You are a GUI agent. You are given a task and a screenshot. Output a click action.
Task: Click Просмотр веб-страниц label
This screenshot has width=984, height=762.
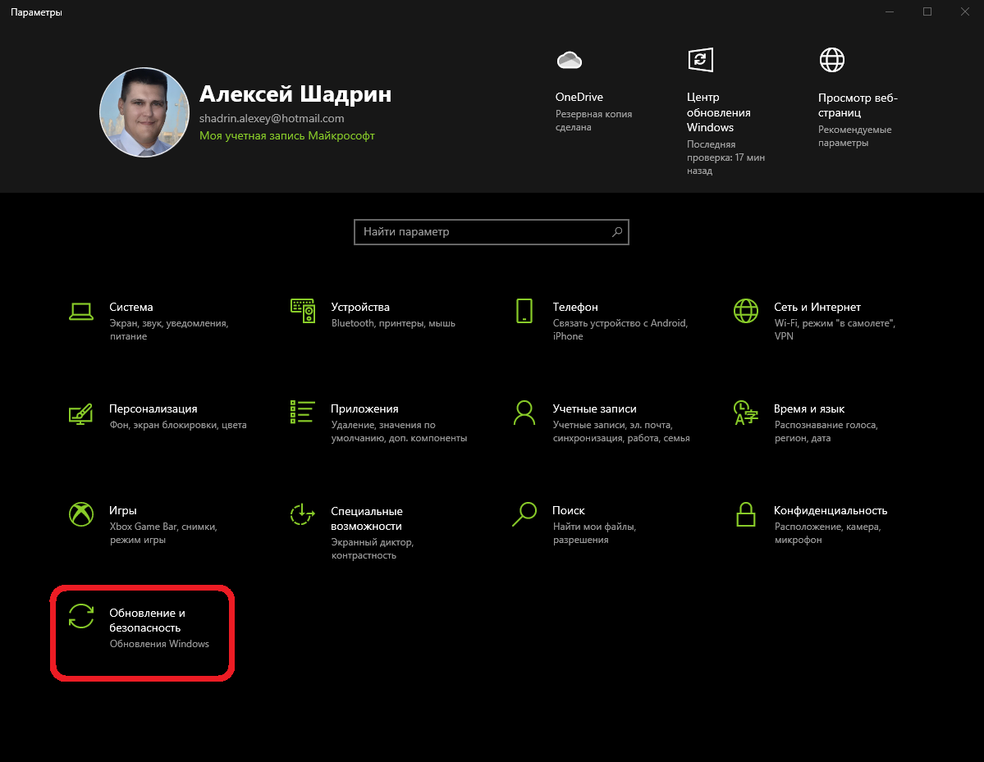point(858,105)
